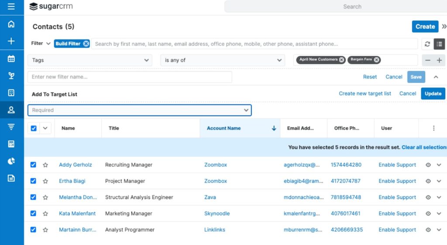Toggle the select-all checkbox in header
Viewport: 447px width, 245px height.
click(x=34, y=128)
